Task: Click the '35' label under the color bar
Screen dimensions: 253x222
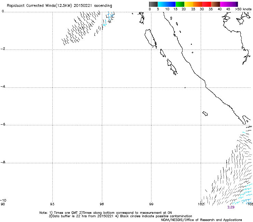Action: click(x=211, y=9)
